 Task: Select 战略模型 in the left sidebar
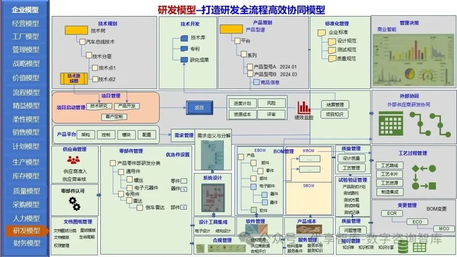click(x=26, y=63)
